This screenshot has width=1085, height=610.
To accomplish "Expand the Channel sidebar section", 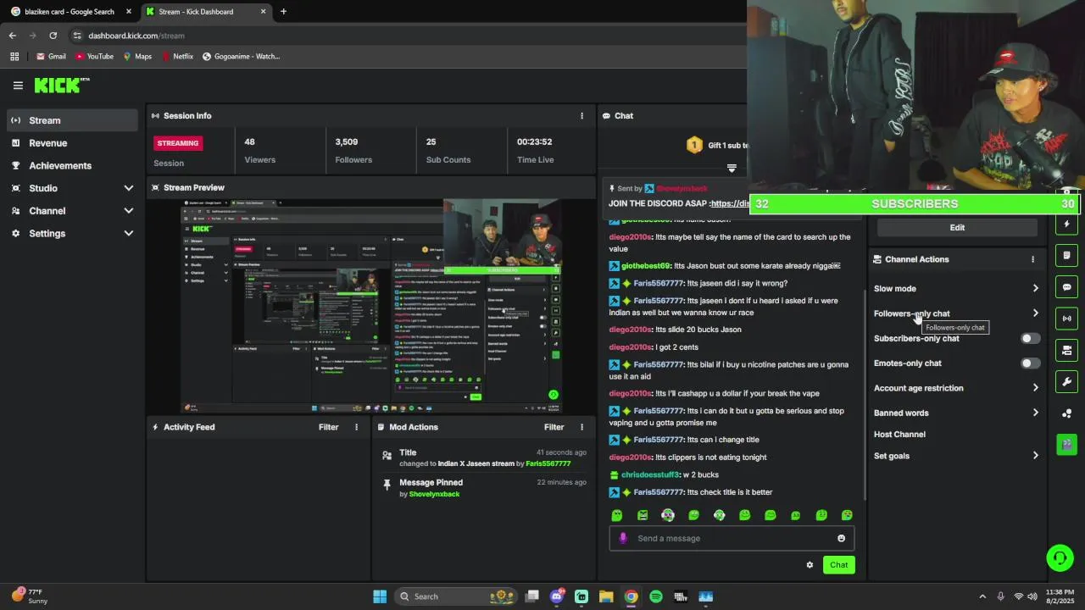I will tap(129, 211).
